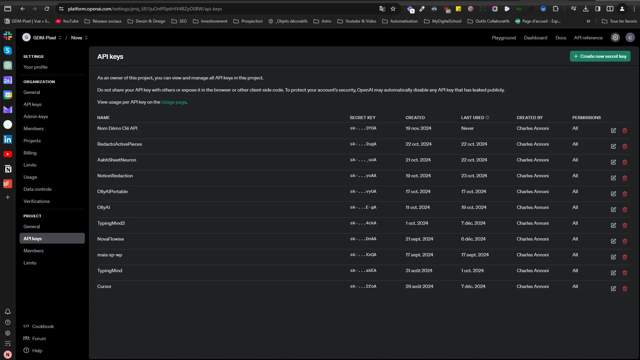Open API reference from top navigation

(588, 38)
